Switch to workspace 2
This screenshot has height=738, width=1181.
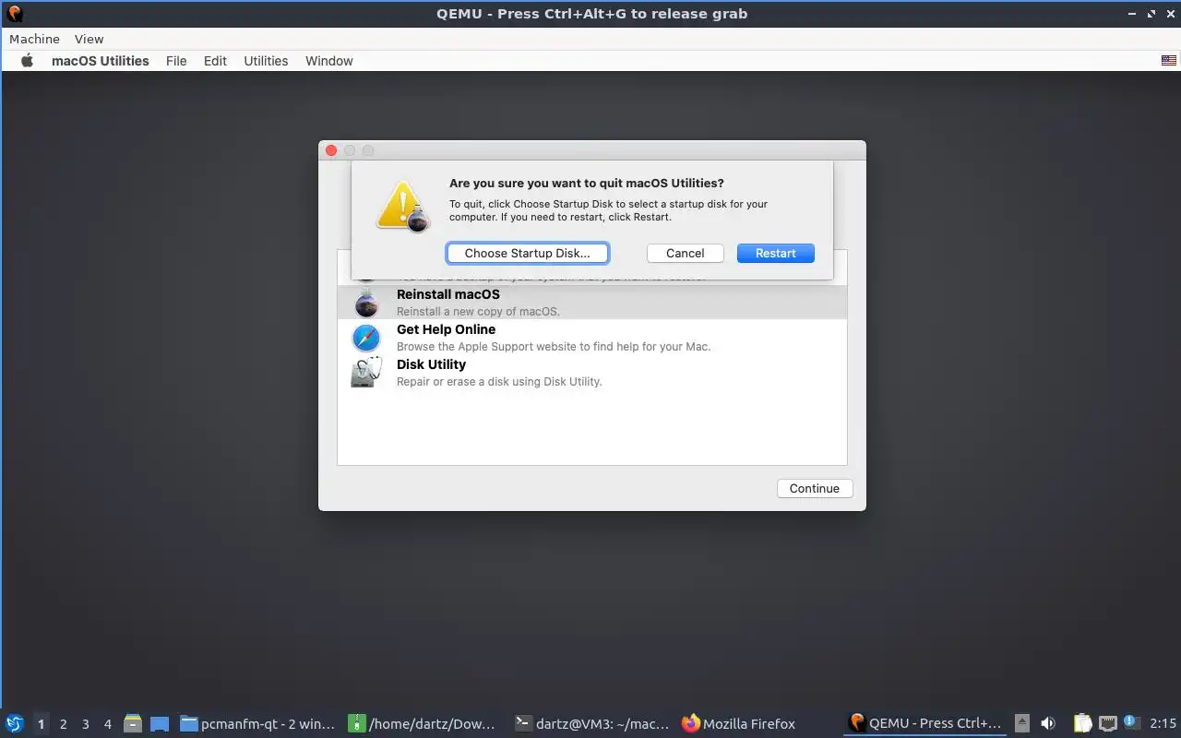point(63,724)
